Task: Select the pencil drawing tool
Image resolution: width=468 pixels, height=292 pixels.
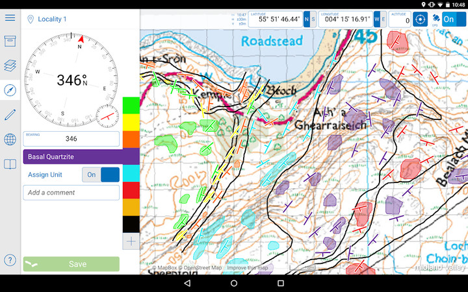Action: click(10, 115)
